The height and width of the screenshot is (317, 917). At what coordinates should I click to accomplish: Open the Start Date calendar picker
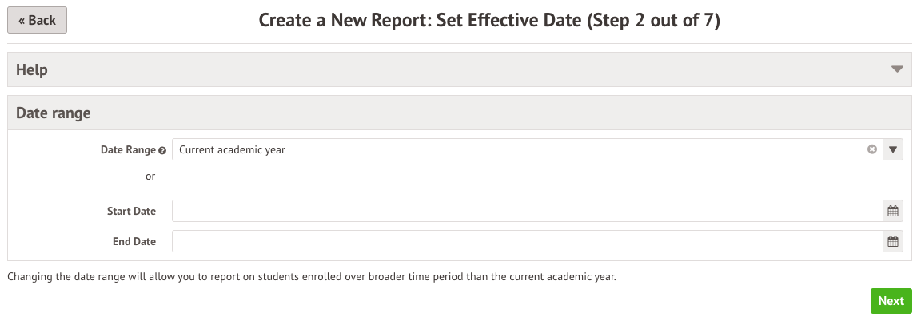pyautogui.click(x=892, y=211)
